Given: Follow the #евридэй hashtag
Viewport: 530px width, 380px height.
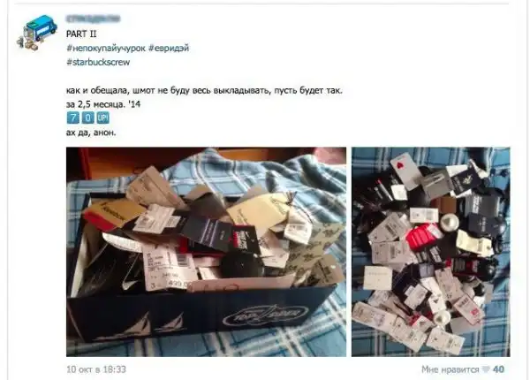Looking at the screenshot, I should pos(169,48).
